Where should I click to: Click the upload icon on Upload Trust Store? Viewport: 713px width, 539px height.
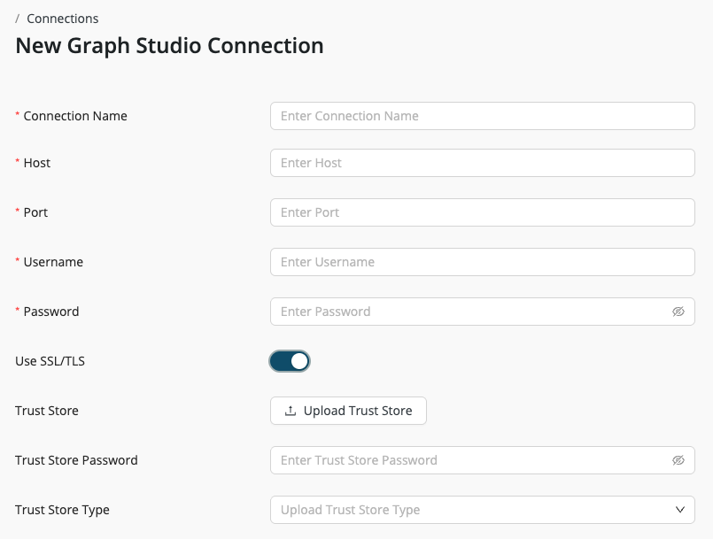tap(289, 411)
